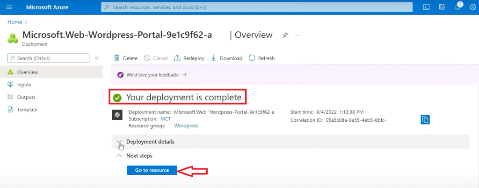Click the Start time value 9/4/2022, 1:13:38 PM
The image size is (479, 188).
[x=340, y=112]
